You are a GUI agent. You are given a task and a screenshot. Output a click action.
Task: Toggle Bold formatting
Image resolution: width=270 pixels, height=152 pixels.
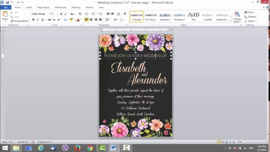pos(33,19)
